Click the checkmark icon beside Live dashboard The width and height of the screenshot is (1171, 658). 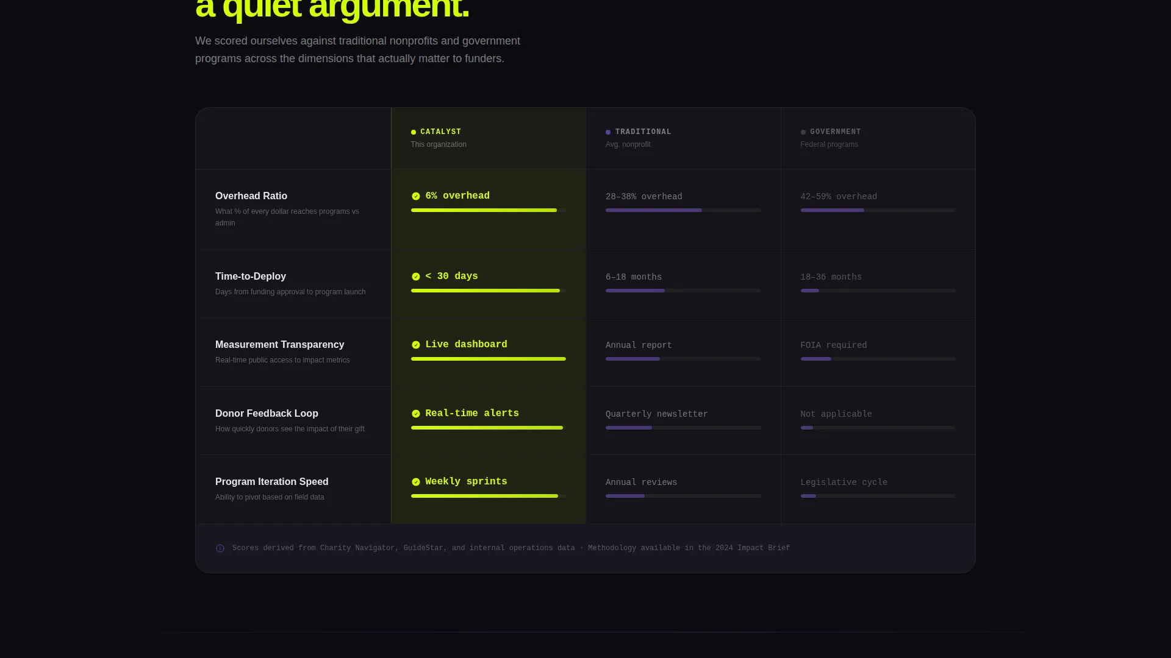416,345
